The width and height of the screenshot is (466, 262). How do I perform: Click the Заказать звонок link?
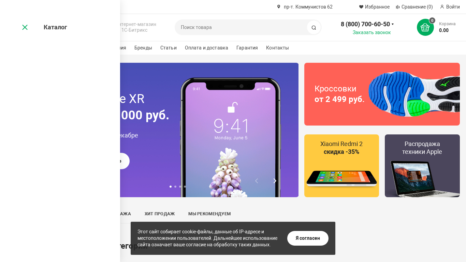[372, 32]
